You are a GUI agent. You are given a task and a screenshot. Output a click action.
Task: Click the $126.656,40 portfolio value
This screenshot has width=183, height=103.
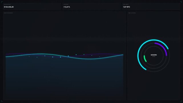(x=9, y=7)
